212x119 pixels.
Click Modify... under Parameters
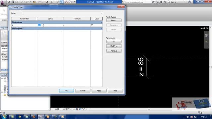pos(114,46)
